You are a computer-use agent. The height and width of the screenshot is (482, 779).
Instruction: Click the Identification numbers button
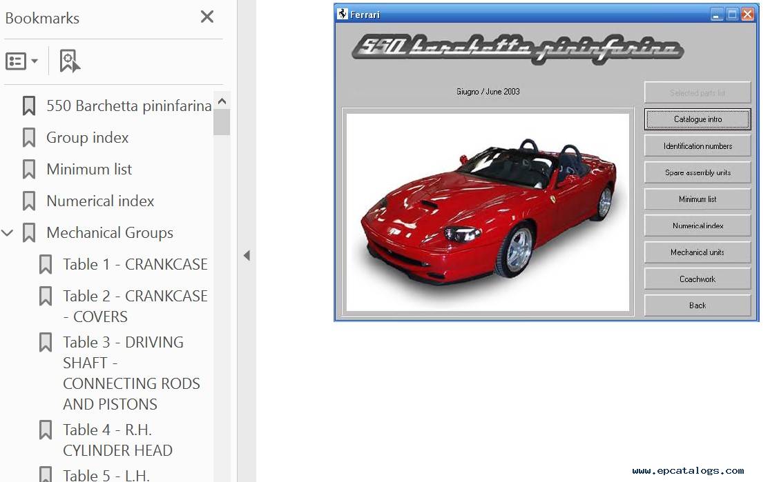(698, 145)
